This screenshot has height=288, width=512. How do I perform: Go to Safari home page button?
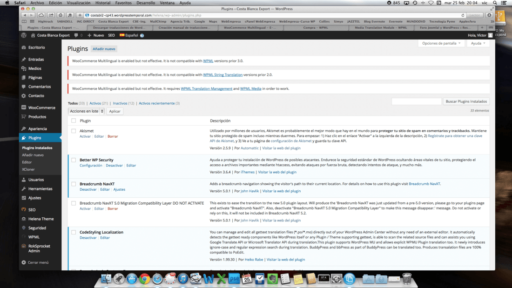click(61, 15)
